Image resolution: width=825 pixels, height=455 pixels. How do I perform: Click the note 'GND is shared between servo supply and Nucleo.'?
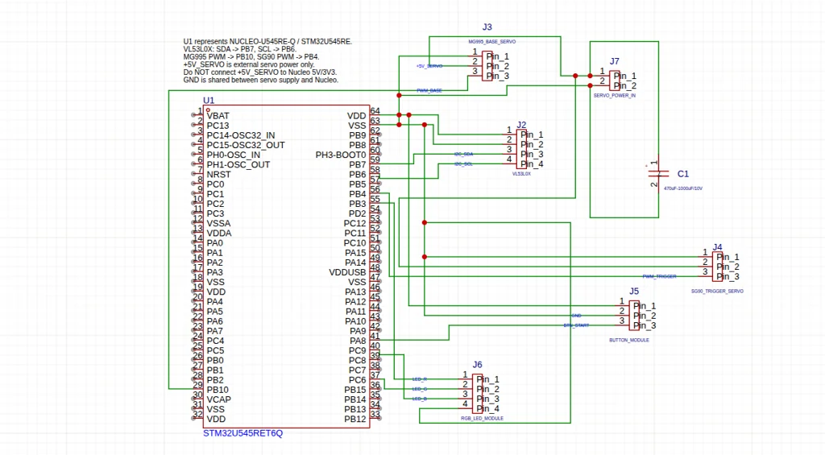point(261,80)
